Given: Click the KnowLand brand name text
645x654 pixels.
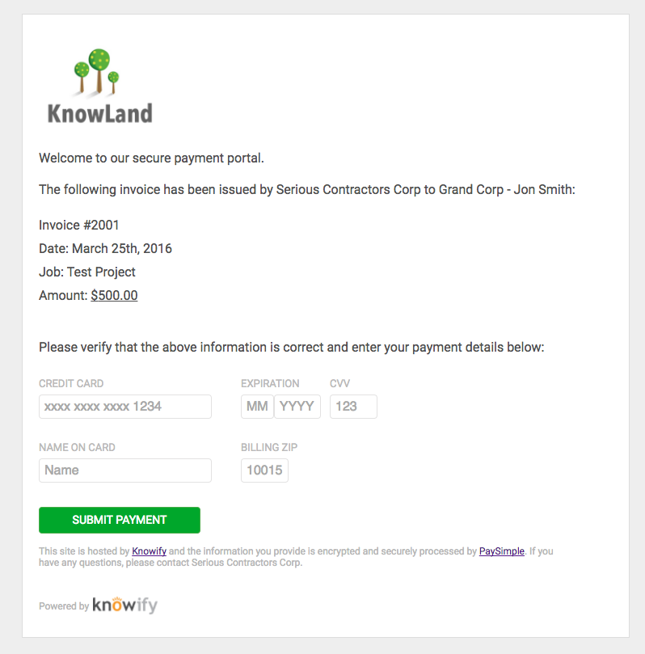Looking at the screenshot, I should (100, 113).
